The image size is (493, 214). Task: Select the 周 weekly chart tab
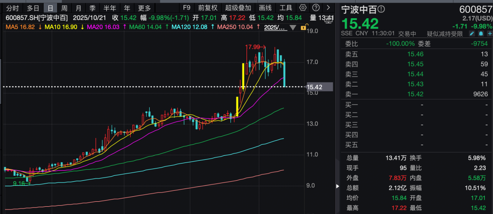tap(64, 8)
